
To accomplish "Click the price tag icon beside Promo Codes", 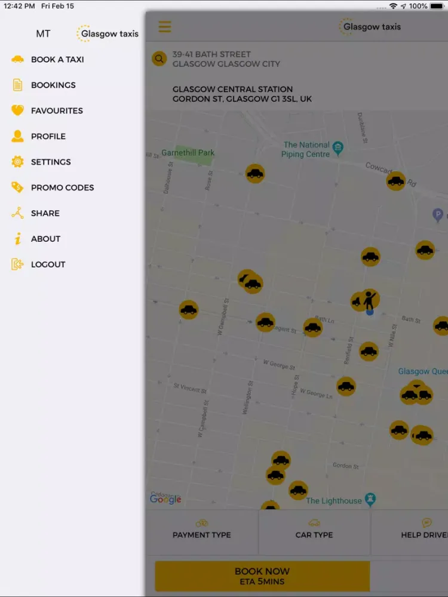I will pos(17,187).
